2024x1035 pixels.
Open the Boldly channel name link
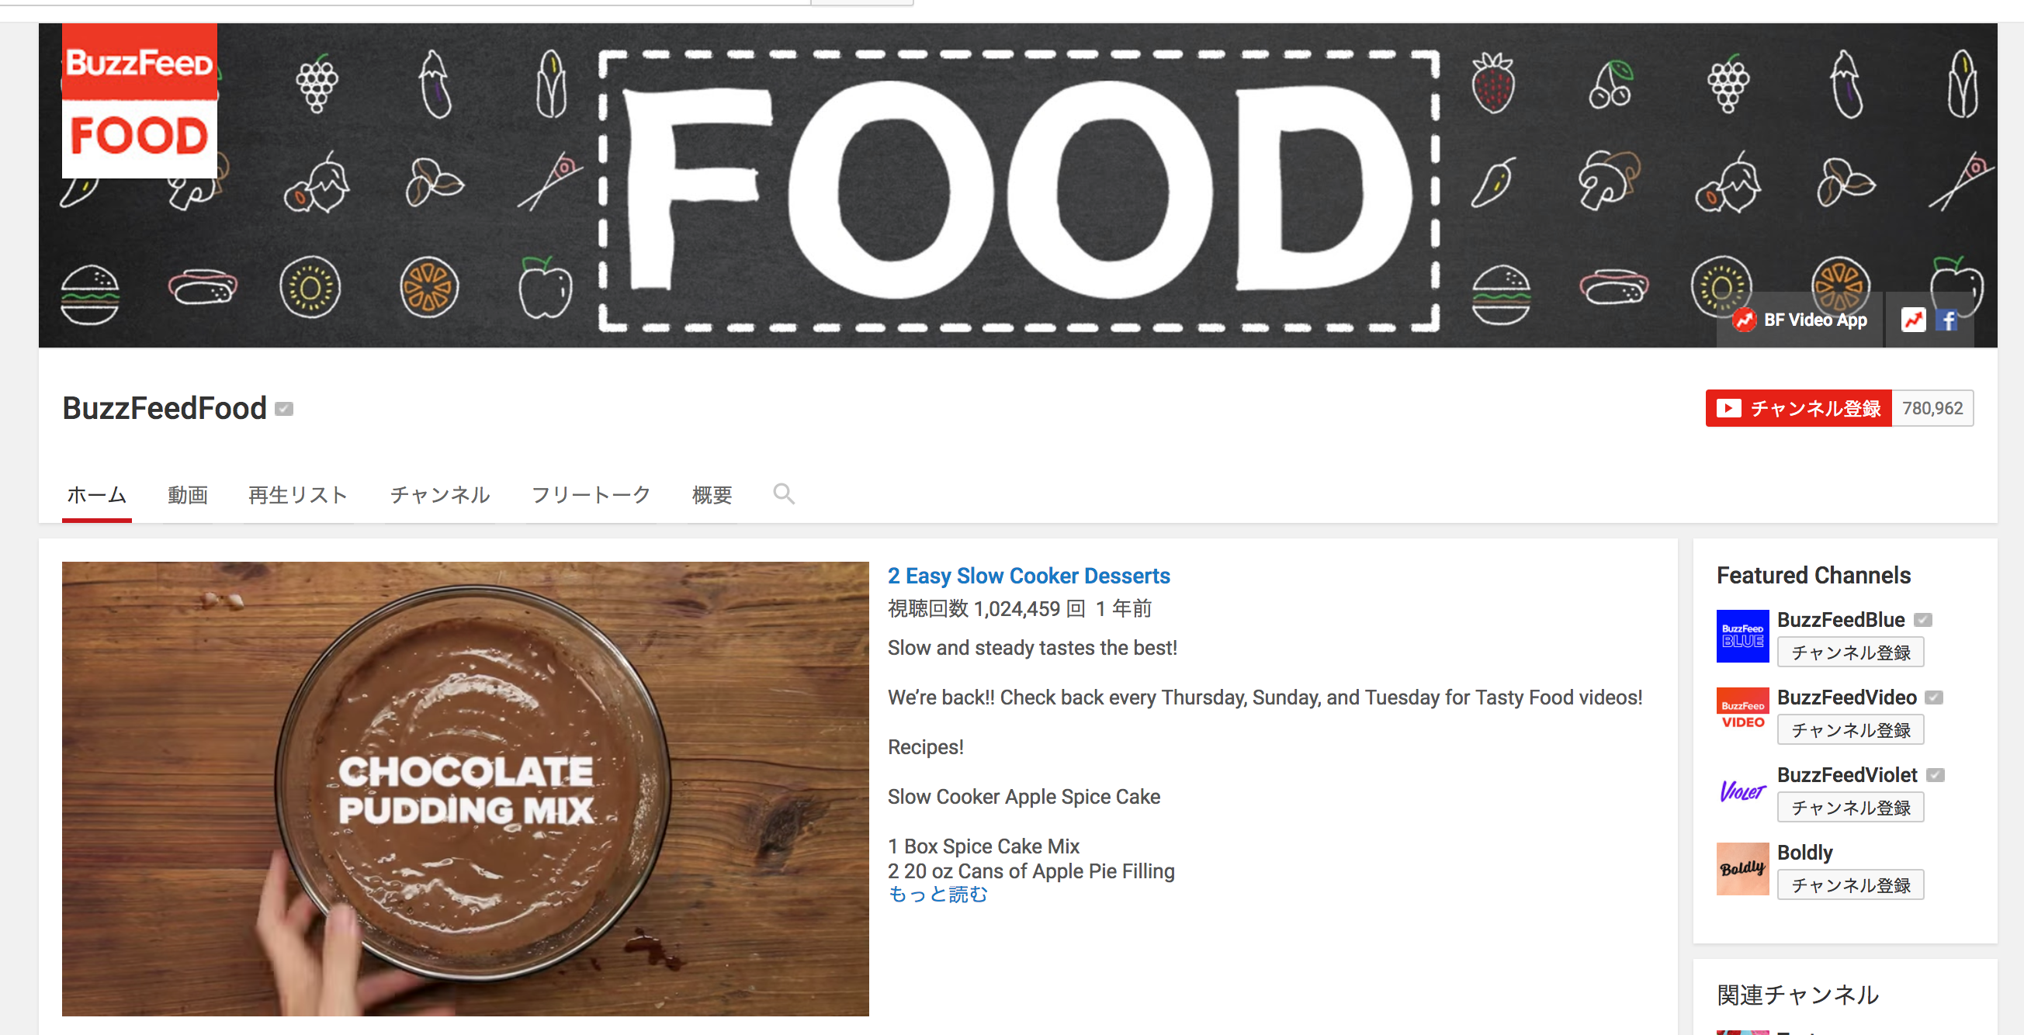1805,853
